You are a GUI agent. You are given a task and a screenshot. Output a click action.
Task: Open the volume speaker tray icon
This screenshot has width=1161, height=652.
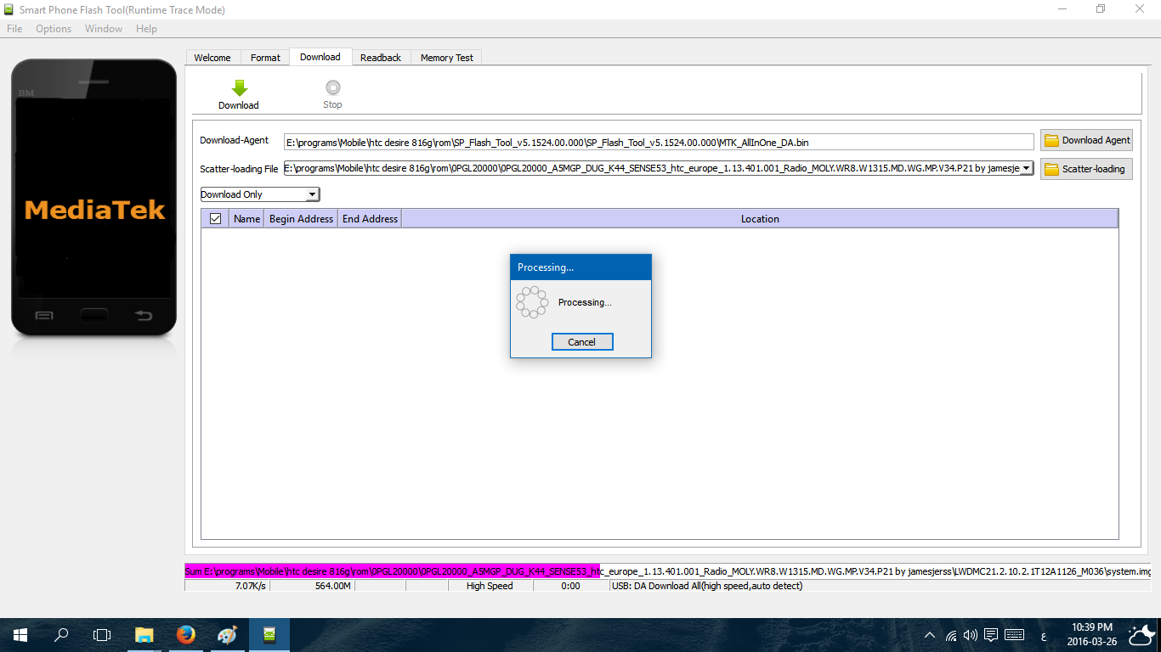(971, 635)
